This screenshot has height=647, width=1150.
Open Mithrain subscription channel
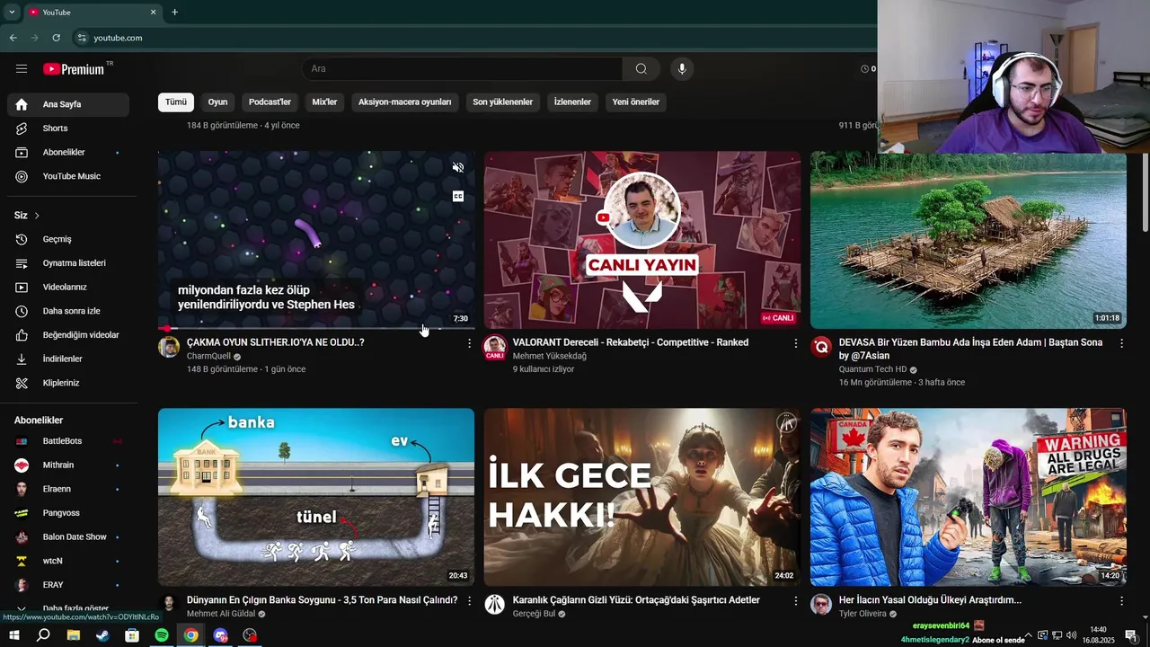click(x=68, y=465)
